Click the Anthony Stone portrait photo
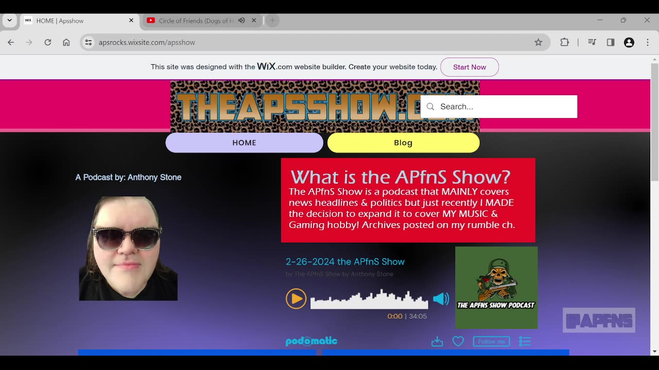This screenshot has width=659, height=370. pos(128,248)
